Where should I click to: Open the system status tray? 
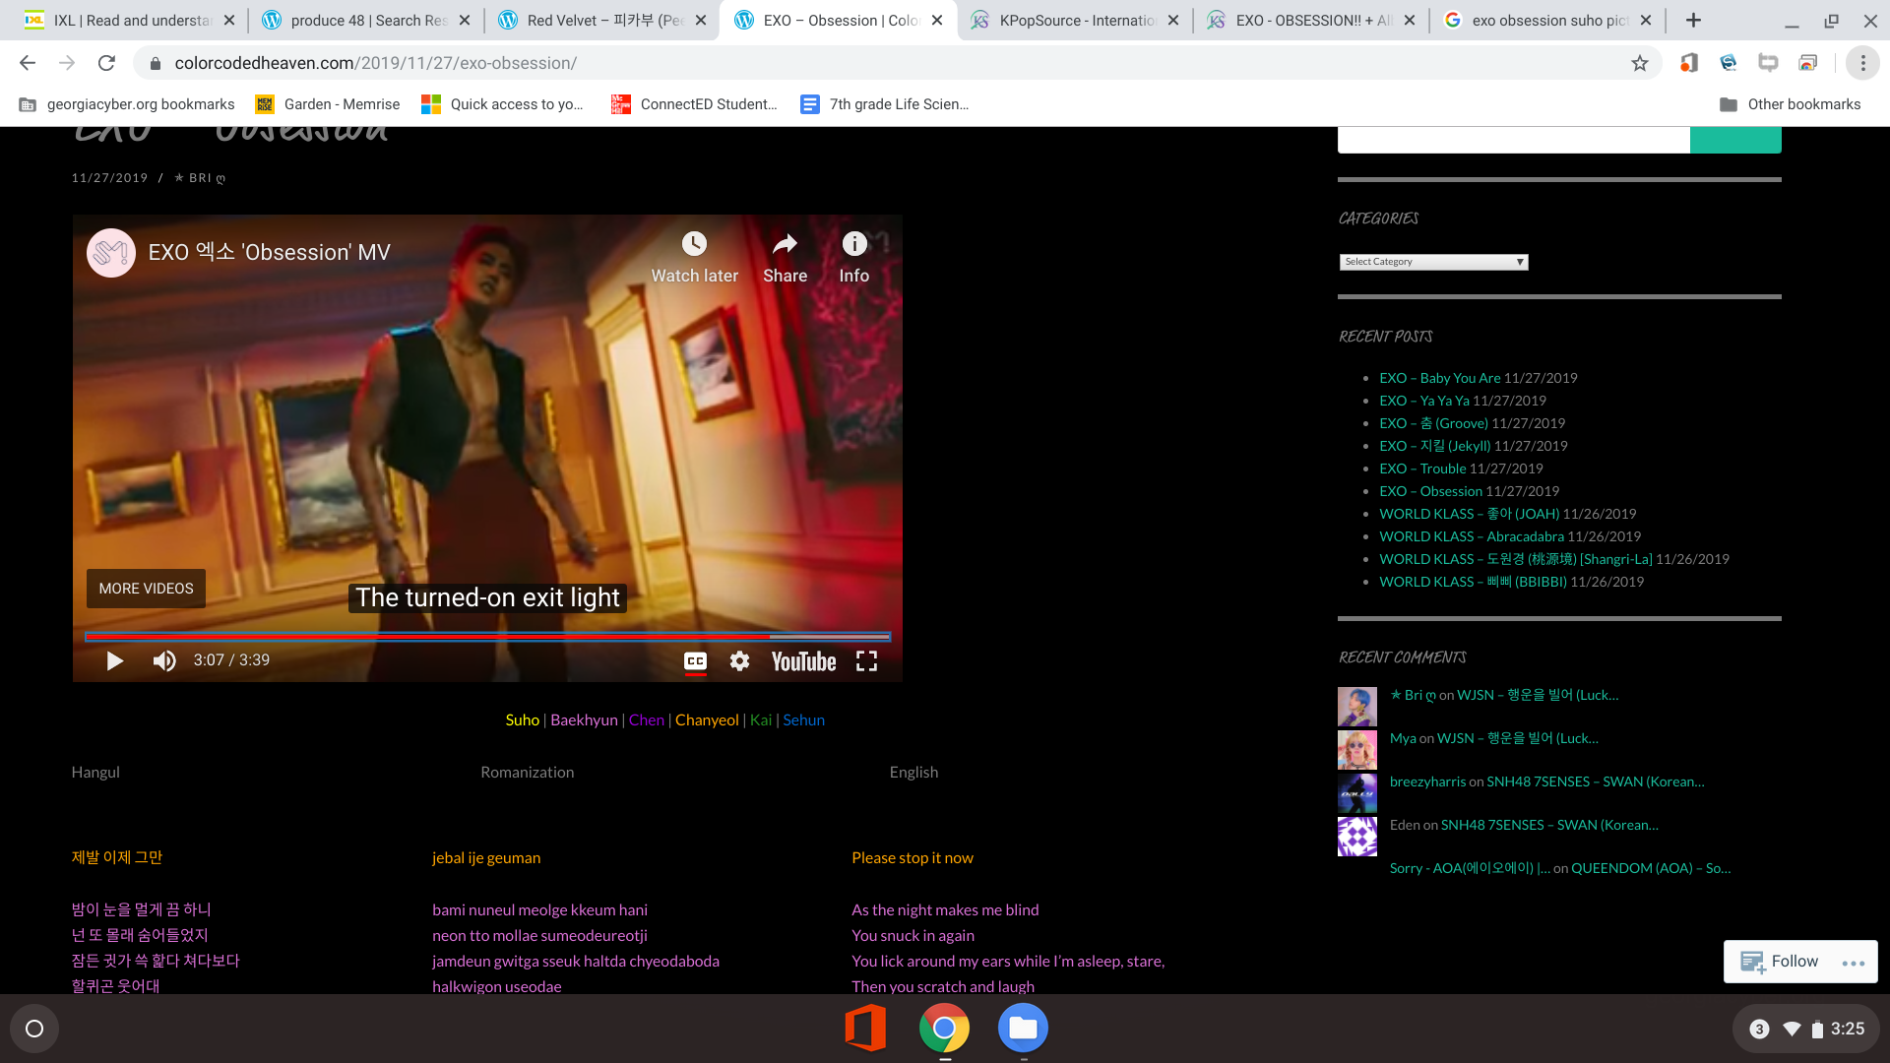click(1806, 1029)
